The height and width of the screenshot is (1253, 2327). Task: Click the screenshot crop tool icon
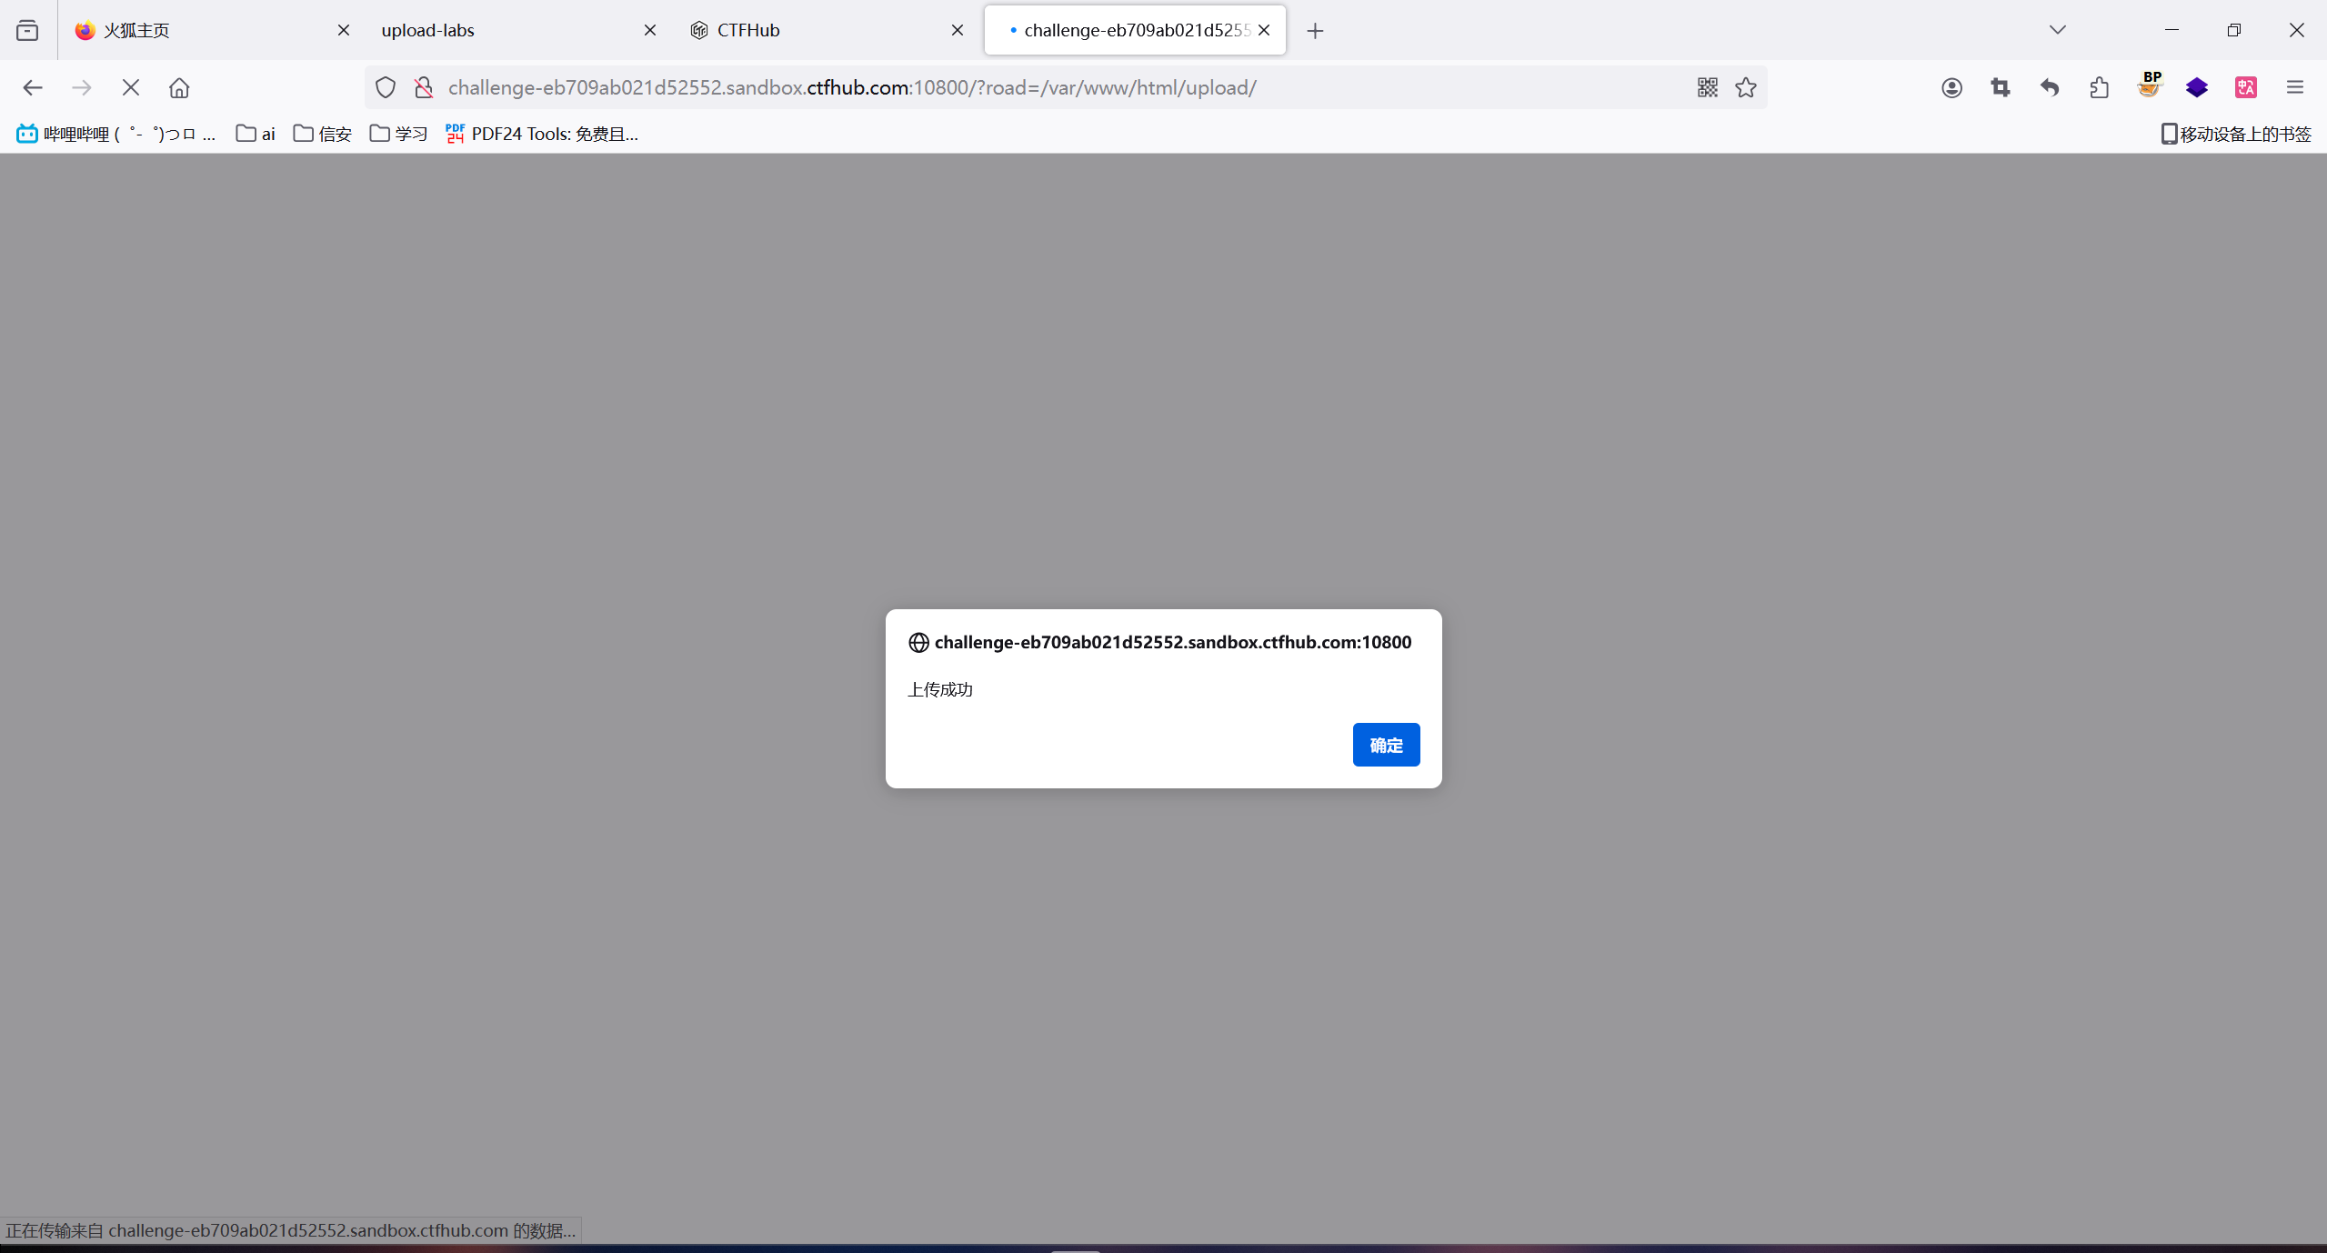coord(2001,87)
